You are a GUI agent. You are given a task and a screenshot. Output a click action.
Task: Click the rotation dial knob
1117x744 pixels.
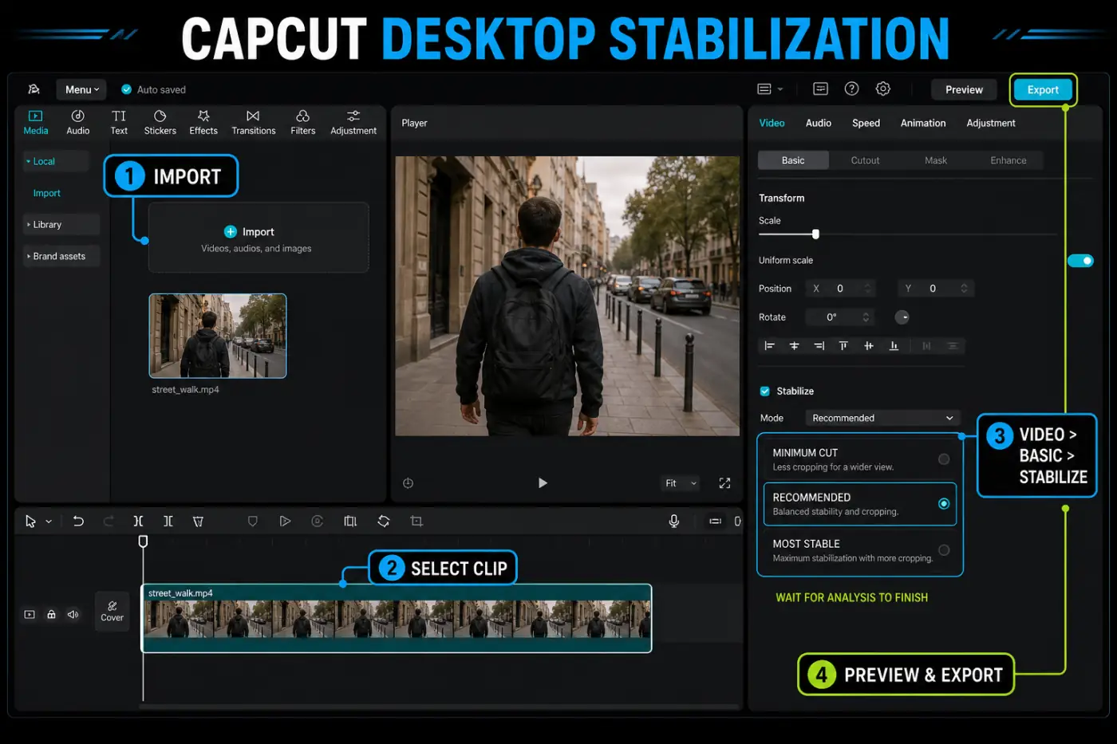[902, 317]
